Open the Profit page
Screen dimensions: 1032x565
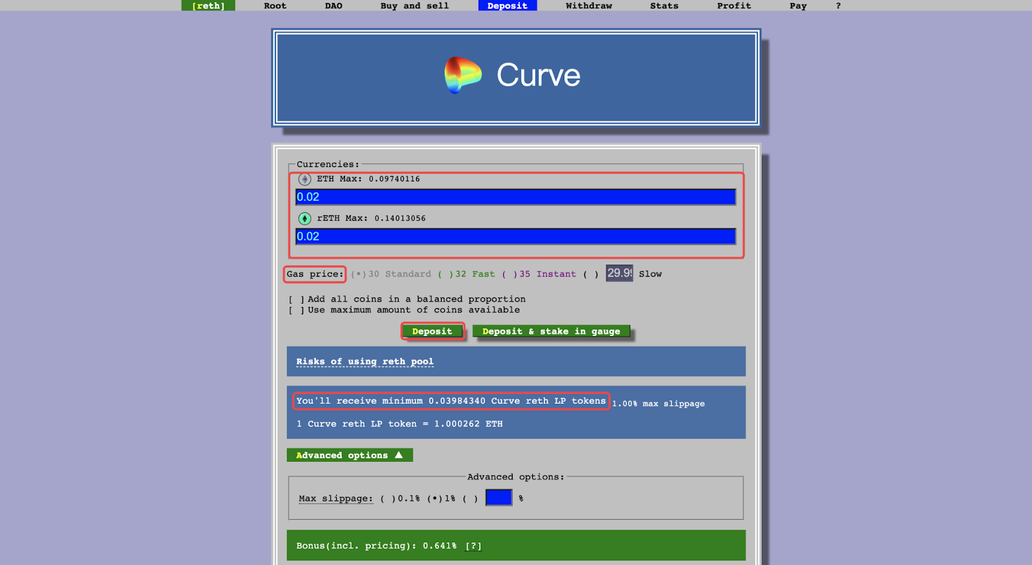(734, 6)
